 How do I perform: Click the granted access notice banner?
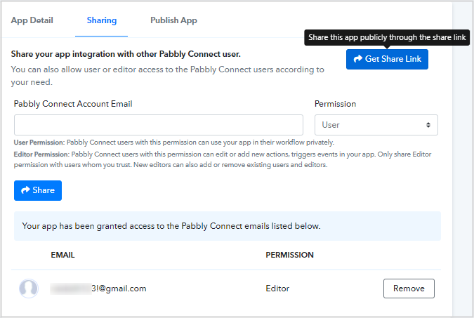(x=228, y=226)
